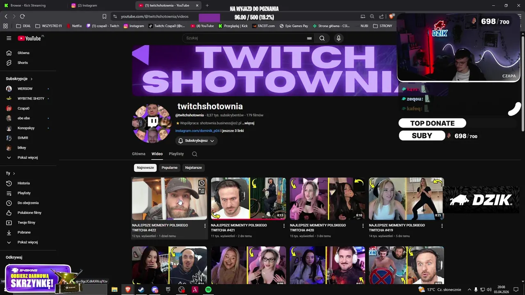Image resolution: width=525 pixels, height=295 pixels.
Task: Add video #422 to queue
Action: [202, 191]
